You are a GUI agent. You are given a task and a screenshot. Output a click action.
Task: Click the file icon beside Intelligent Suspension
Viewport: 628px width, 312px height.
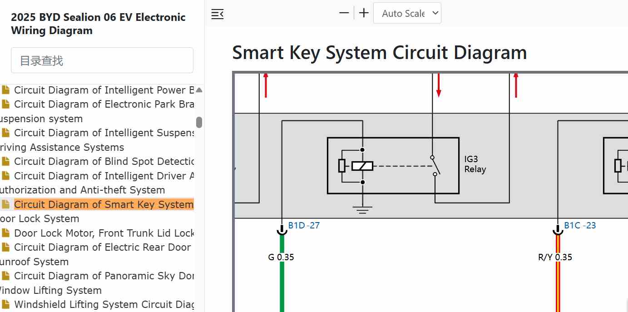[5, 133]
